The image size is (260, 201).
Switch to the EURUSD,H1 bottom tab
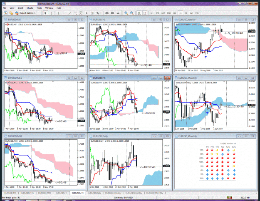point(62,193)
